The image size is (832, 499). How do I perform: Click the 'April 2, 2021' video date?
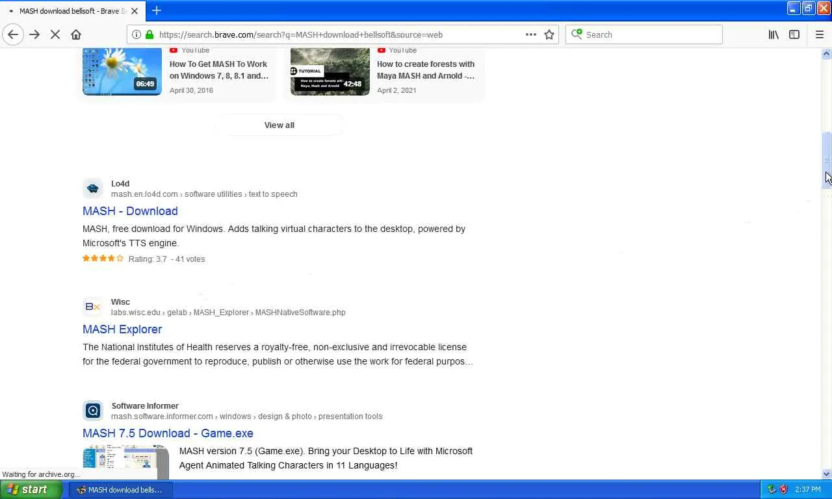point(396,90)
